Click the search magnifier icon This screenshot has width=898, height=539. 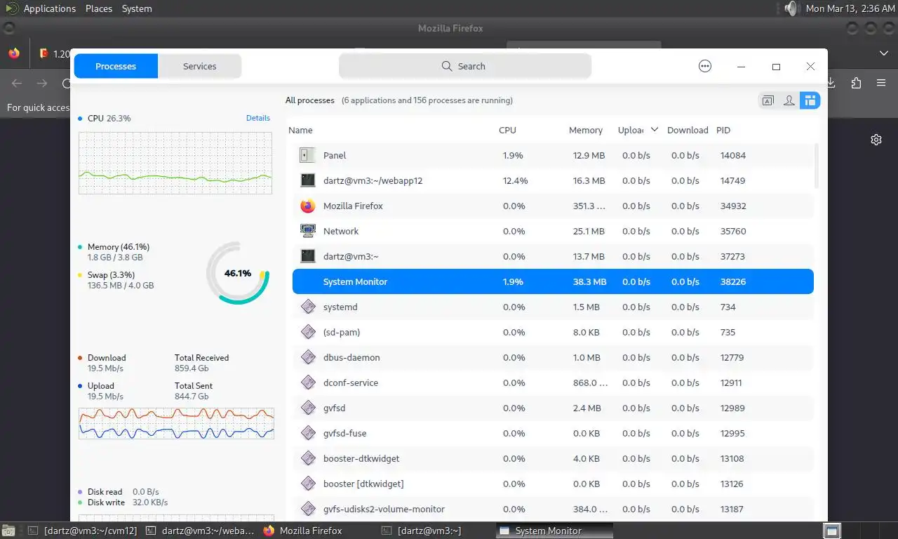click(x=447, y=66)
